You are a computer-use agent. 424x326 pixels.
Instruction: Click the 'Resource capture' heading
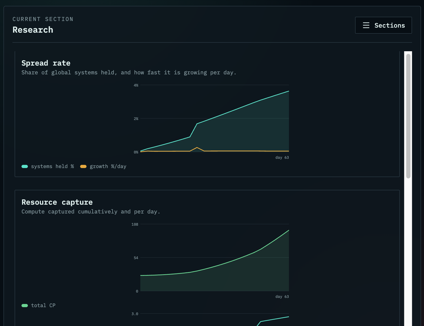pyautogui.click(x=57, y=202)
